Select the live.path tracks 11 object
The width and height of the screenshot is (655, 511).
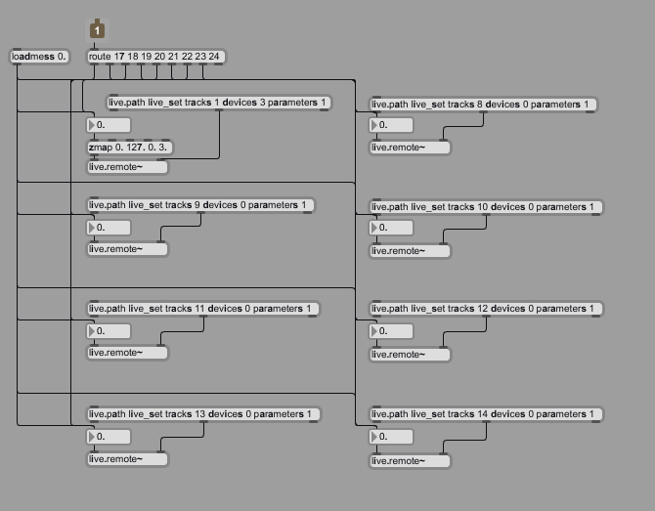tap(202, 309)
